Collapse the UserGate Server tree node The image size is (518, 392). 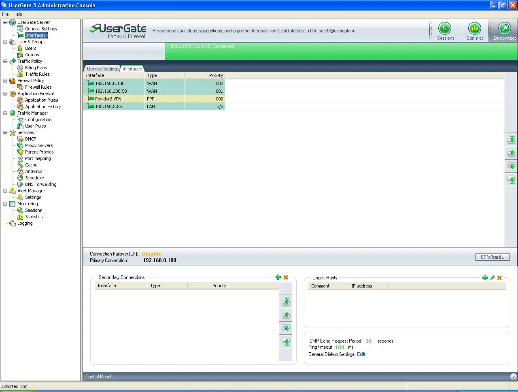coord(5,22)
